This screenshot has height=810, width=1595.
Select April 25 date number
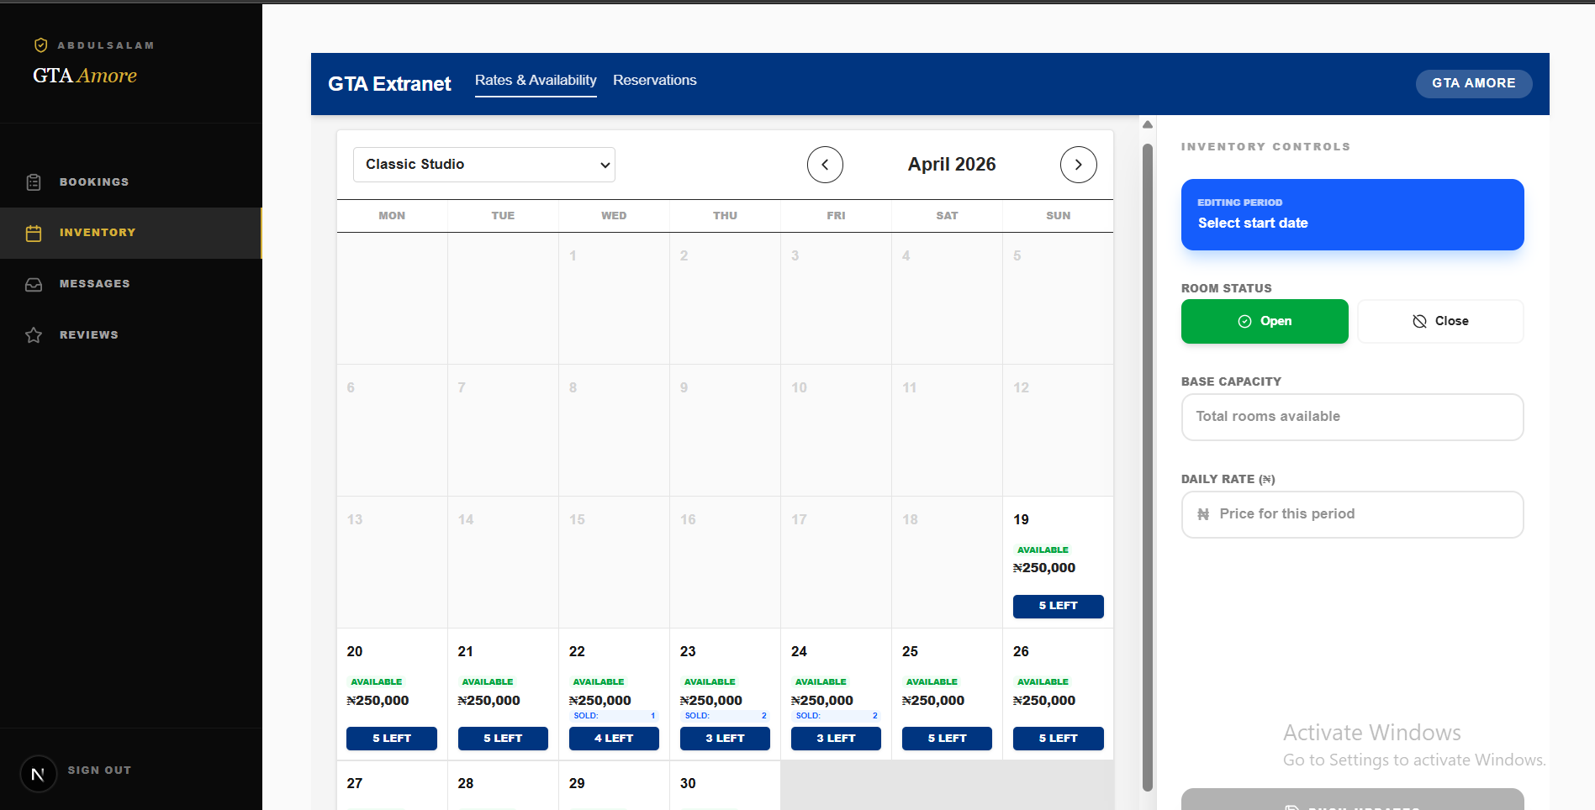(910, 652)
